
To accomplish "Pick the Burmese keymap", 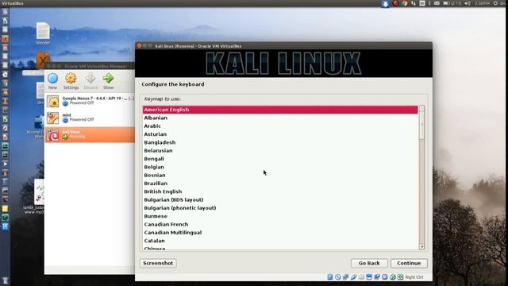I will coord(280,216).
